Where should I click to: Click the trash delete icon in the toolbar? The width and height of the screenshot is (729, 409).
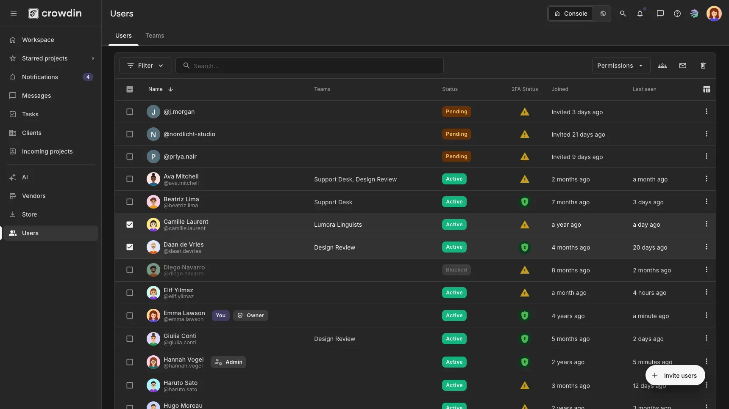point(703,66)
